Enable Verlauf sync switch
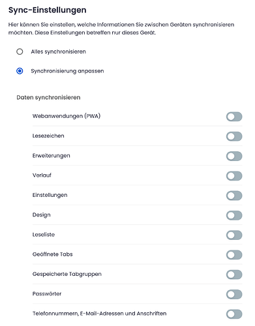Screen dimensions: 255x326 click(x=234, y=176)
